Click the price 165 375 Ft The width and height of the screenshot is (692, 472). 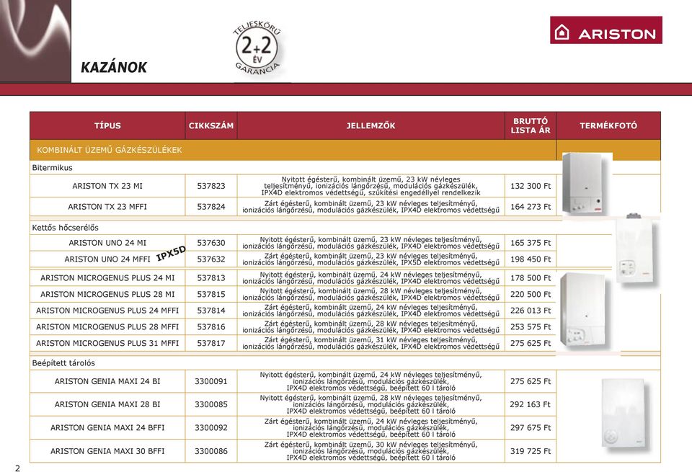(x=531, y=243)
